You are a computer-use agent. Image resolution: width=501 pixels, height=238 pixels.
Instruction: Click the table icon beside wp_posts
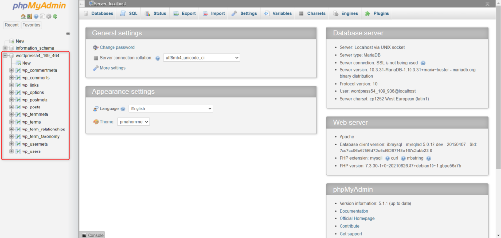(x=18, y=107)
